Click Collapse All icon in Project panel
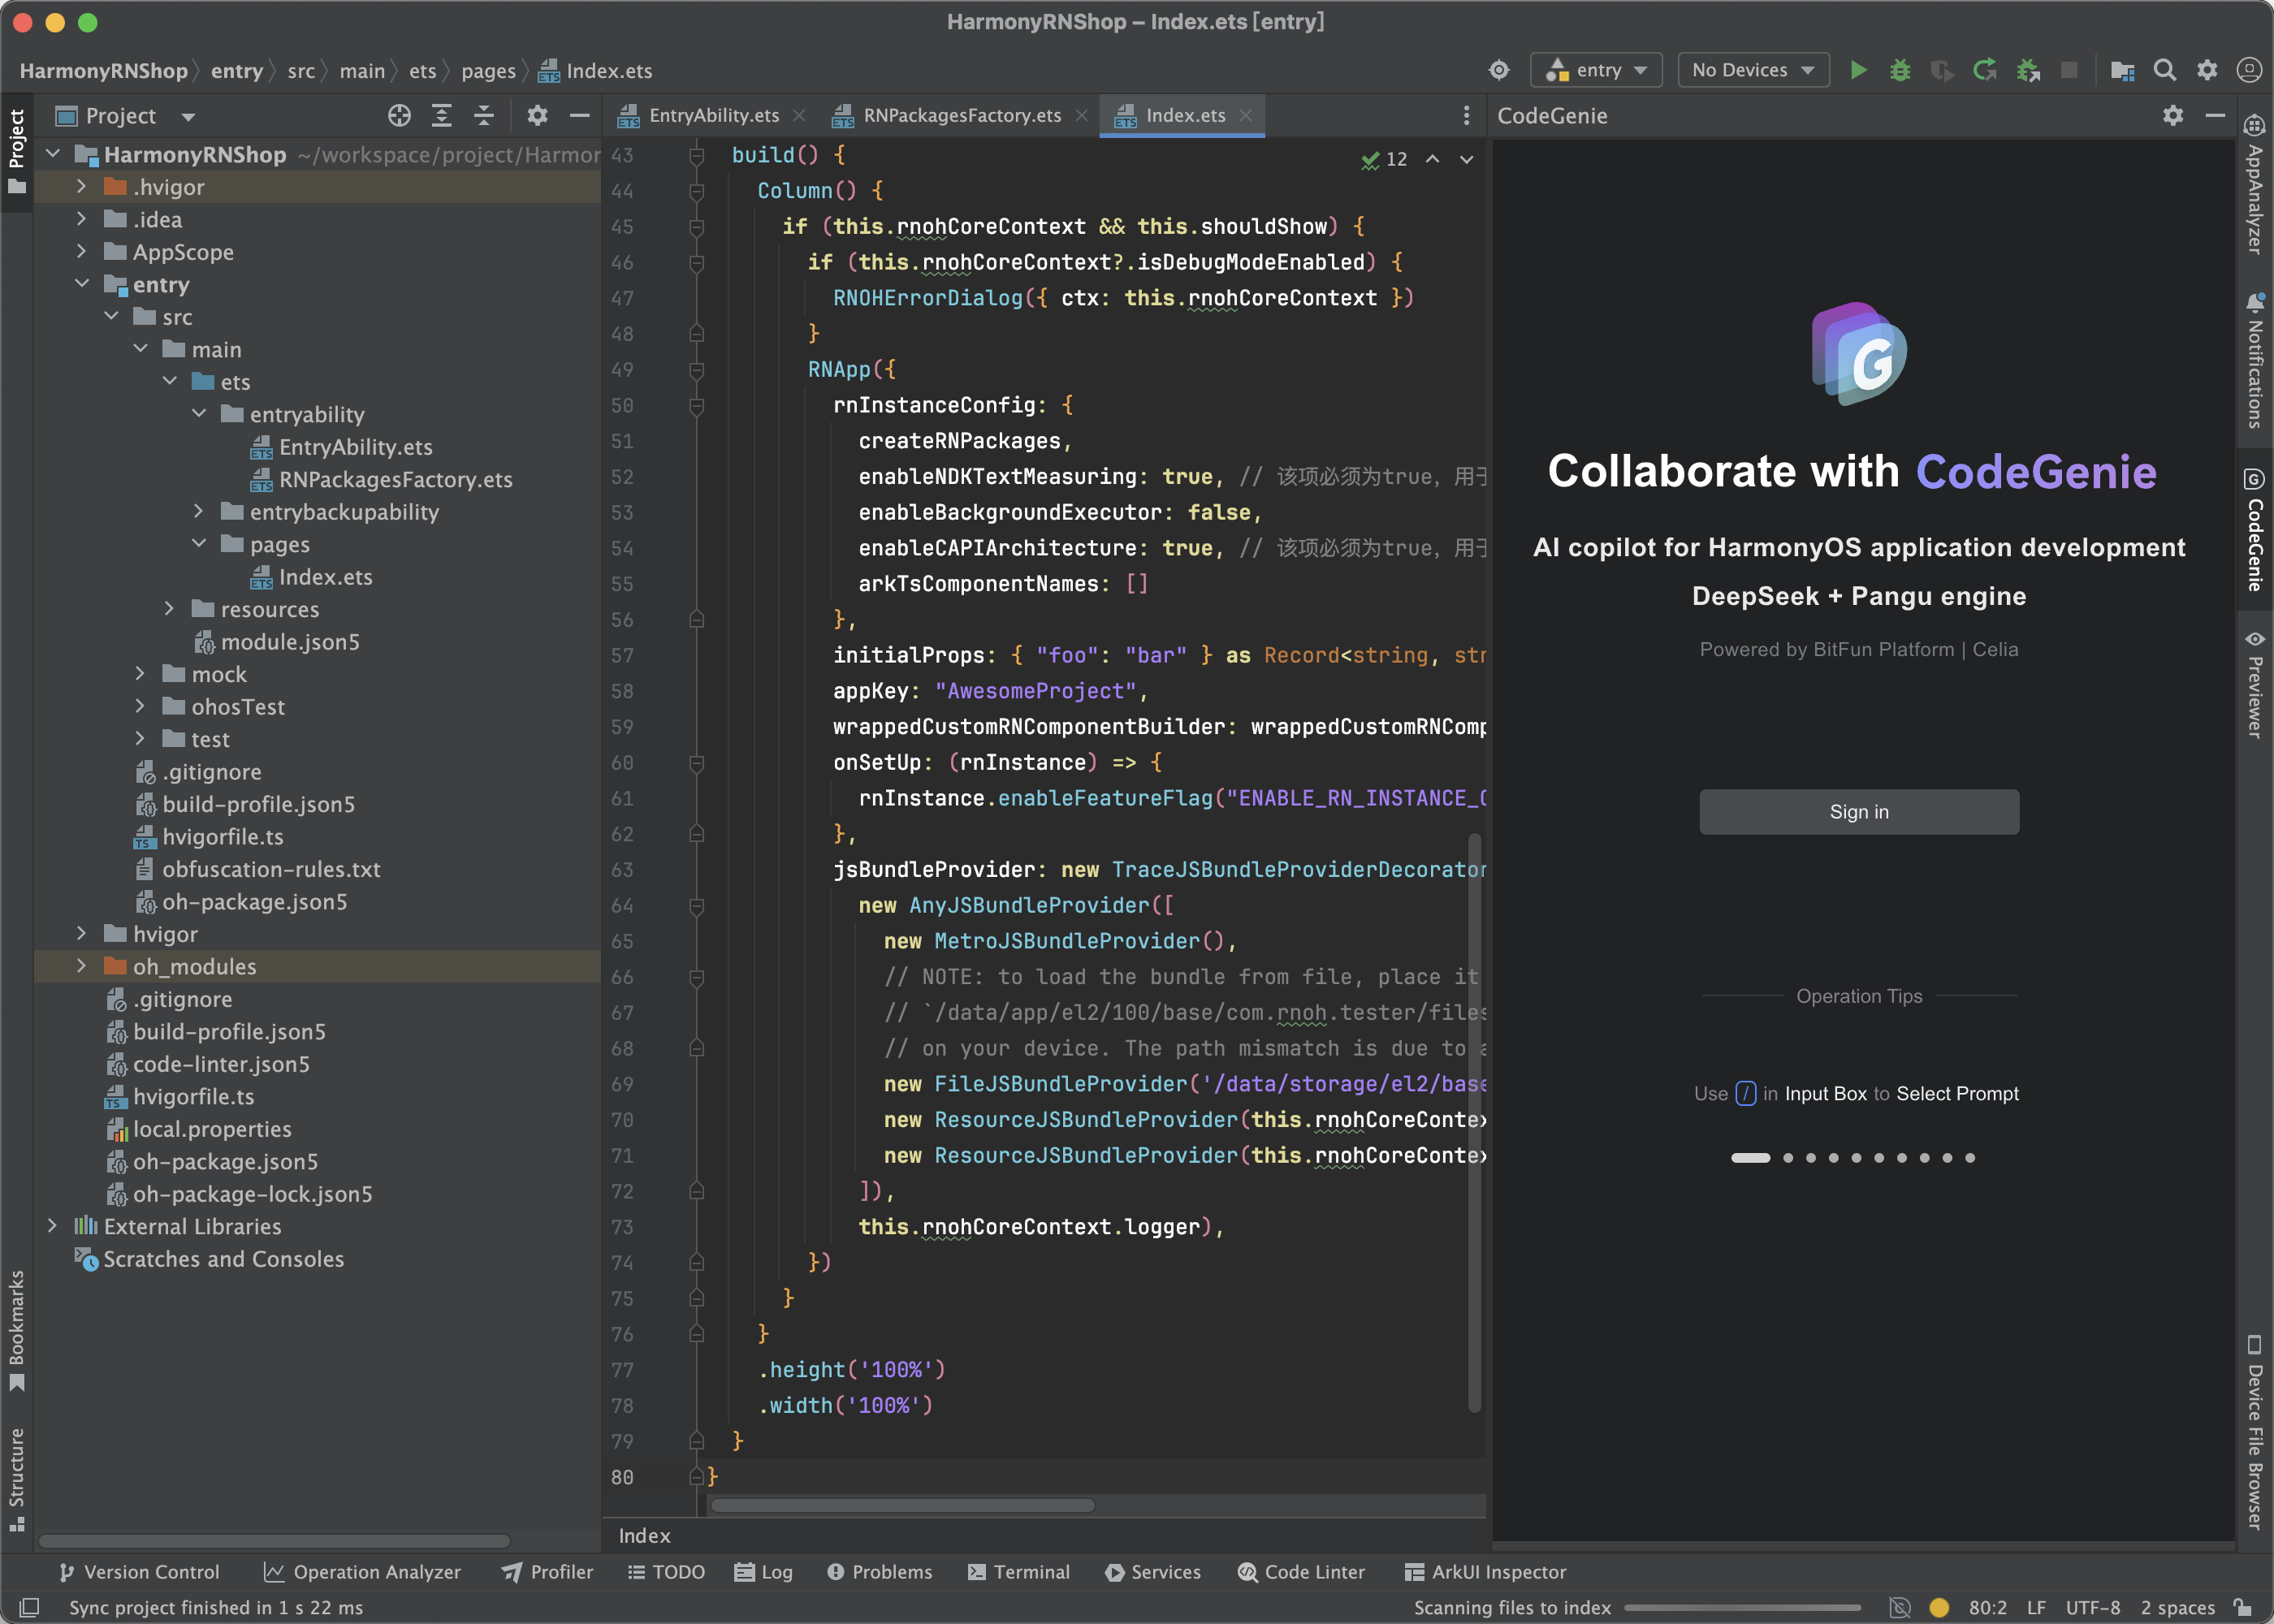 [x=484, y=116]
